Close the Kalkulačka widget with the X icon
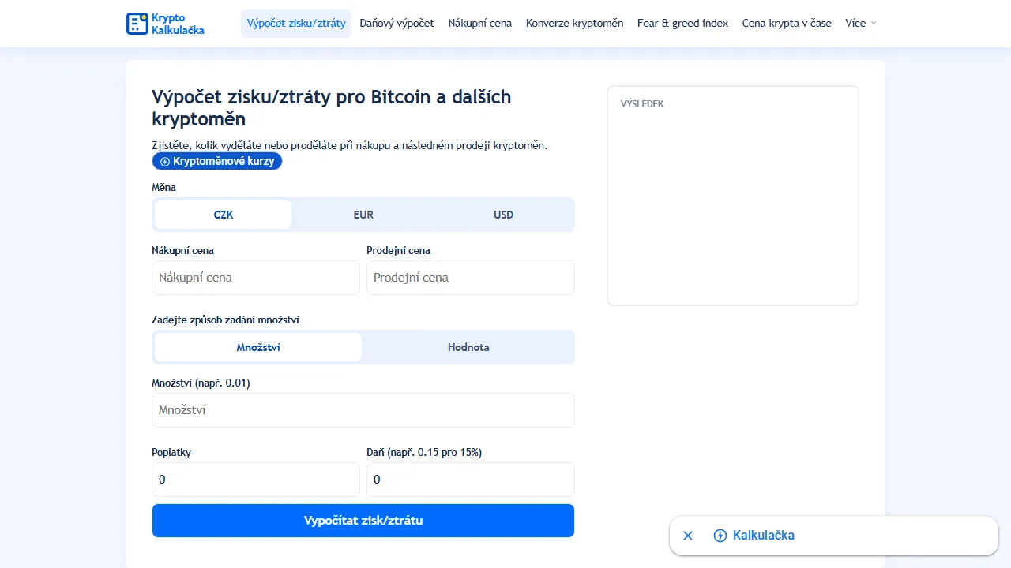Screen dimensions: 1011x568 [x=687, y=536]
